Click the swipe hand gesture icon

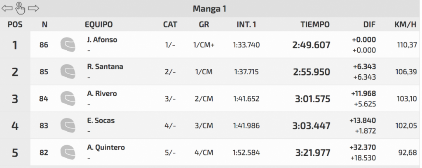(20, 7)
